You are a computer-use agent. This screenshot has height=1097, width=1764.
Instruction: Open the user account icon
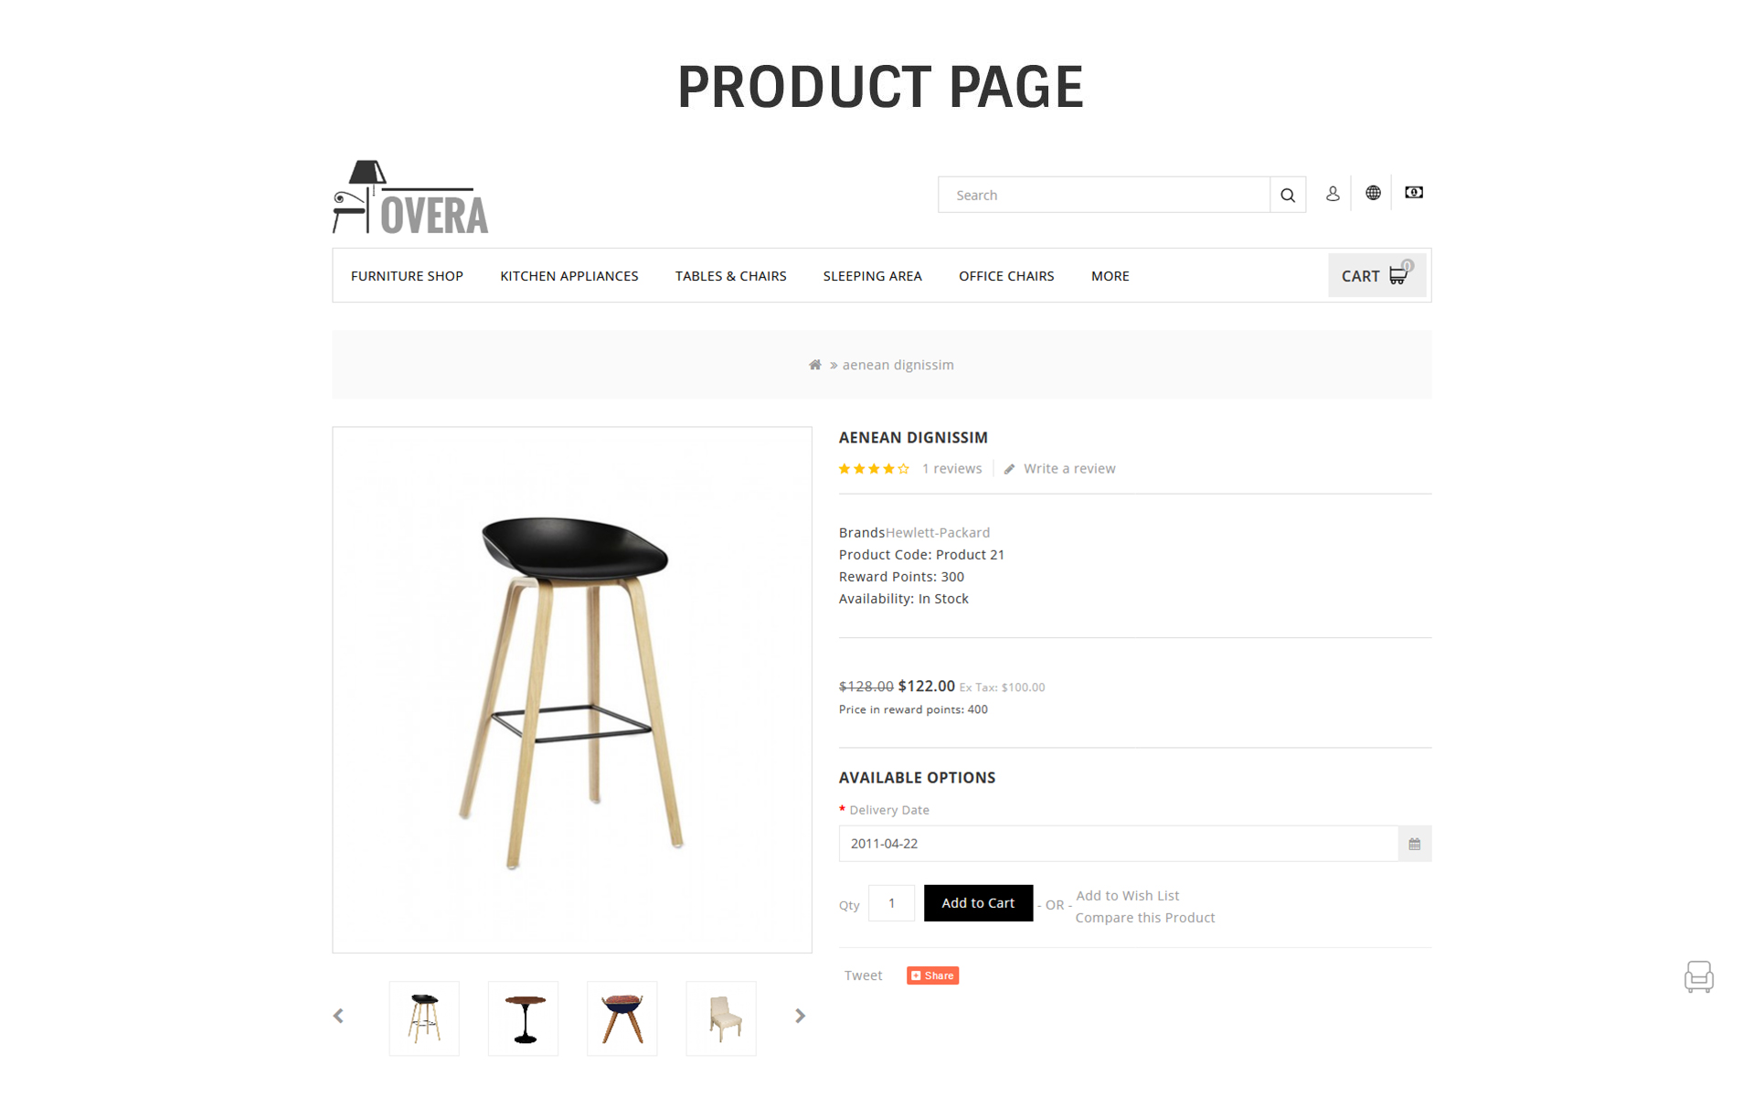pyautogui.click(x=1333, y=194)
